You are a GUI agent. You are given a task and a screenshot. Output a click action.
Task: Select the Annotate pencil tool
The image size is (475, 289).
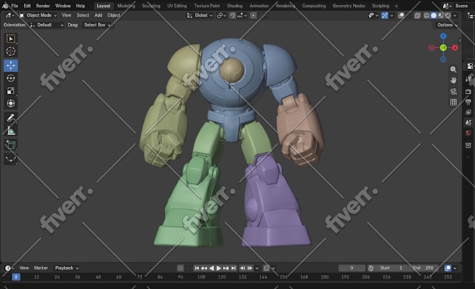pos(10,118)
